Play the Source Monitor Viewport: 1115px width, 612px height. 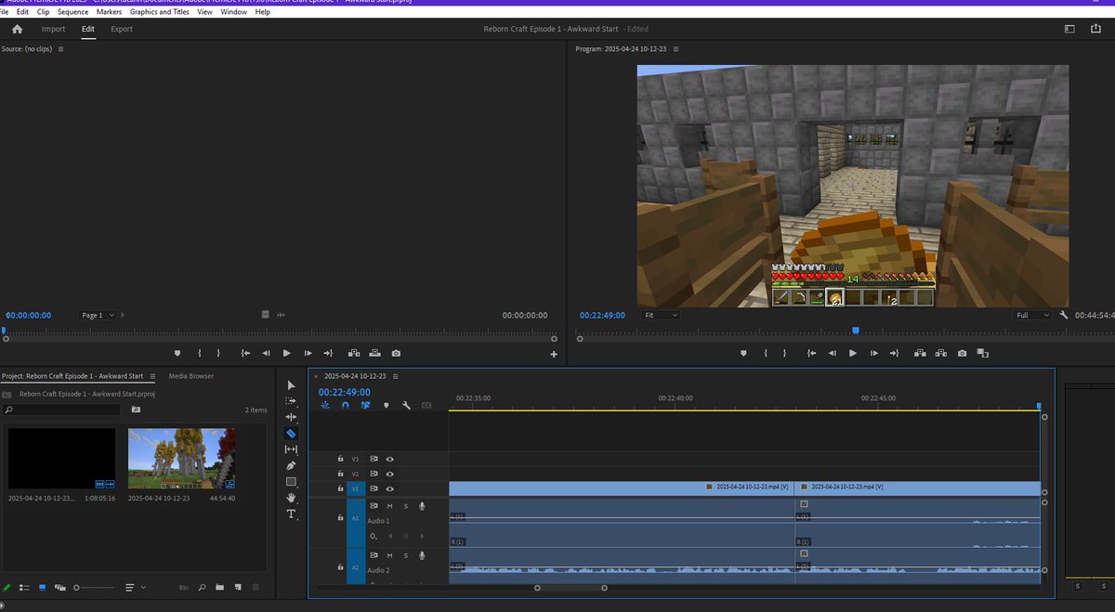(286, 353)
